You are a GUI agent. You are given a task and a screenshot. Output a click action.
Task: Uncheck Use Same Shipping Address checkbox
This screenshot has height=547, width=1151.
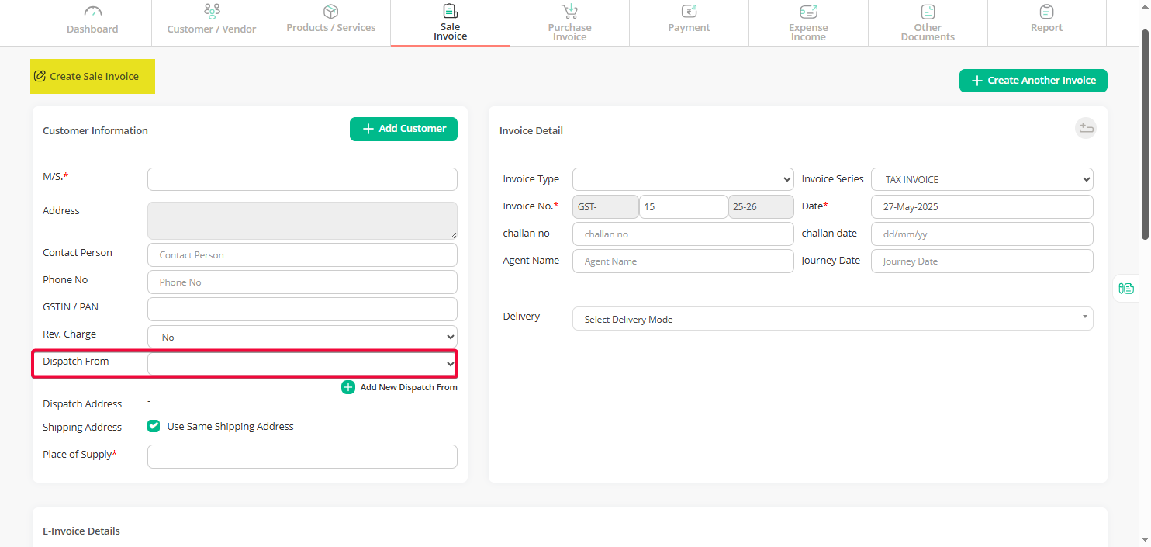154,426
